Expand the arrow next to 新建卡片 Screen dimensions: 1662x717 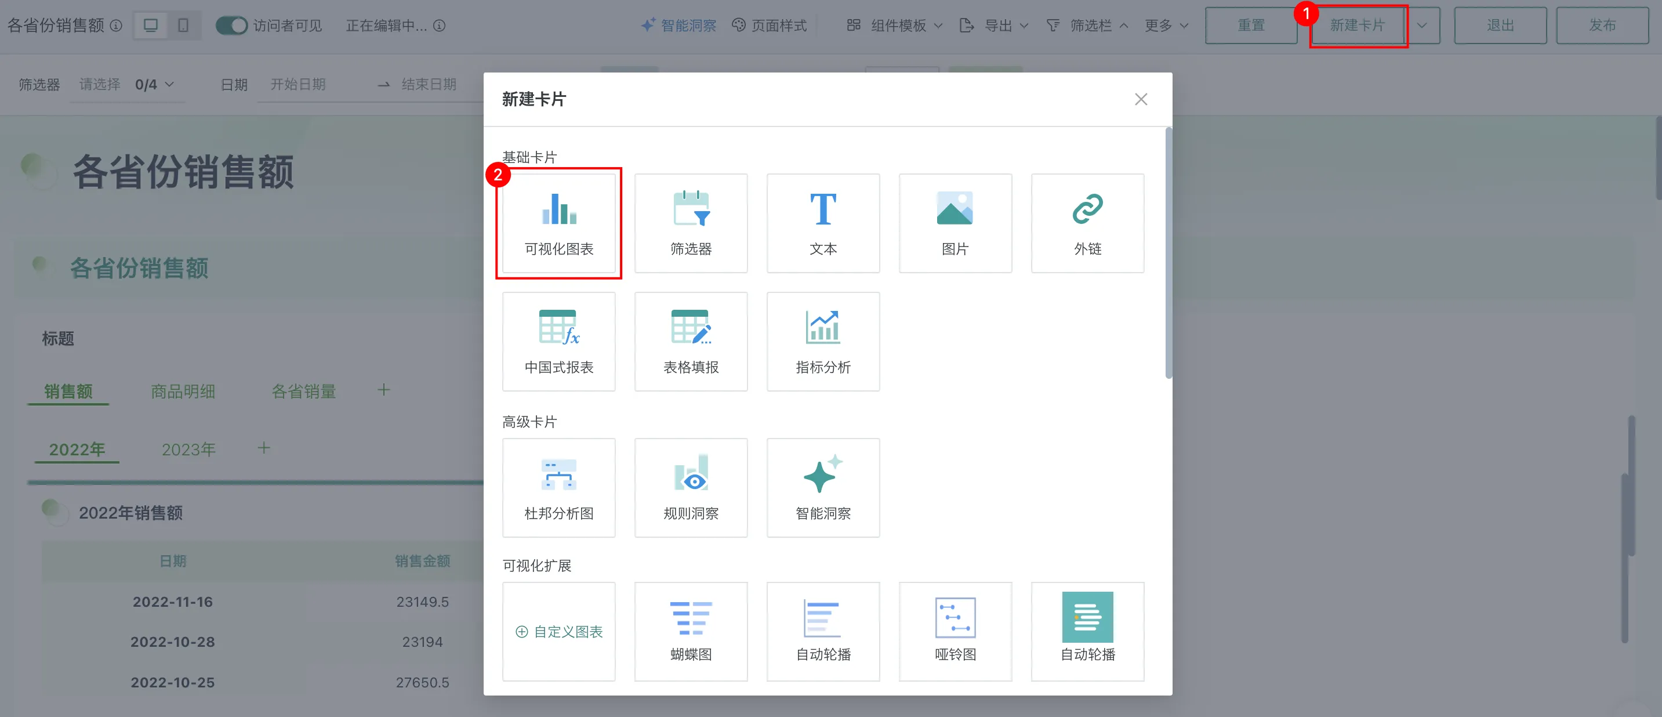point(1422,25)
